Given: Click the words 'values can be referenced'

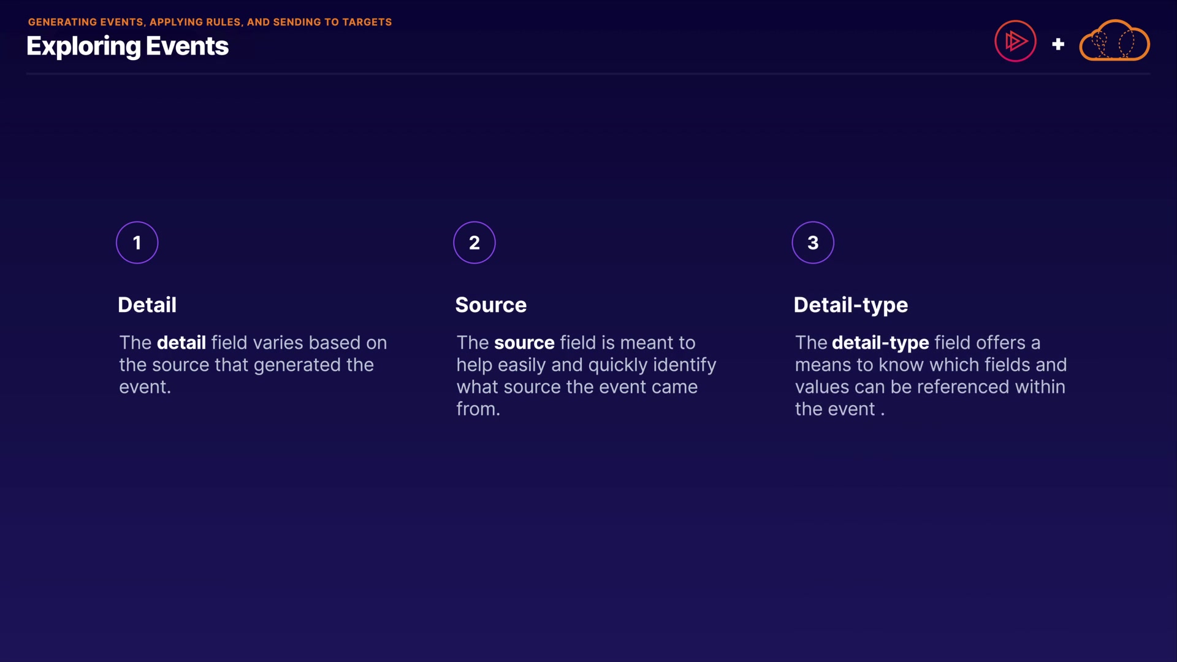Looking at the screenshot, I should 902,387.
